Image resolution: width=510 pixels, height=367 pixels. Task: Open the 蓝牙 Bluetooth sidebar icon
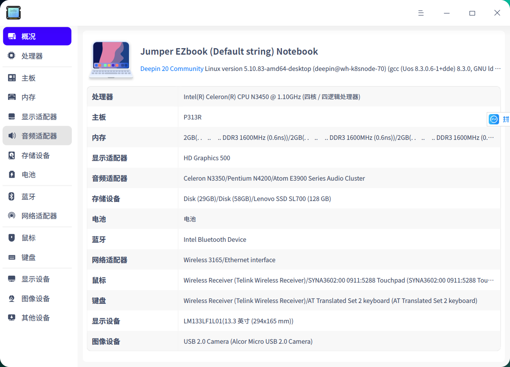12,197
